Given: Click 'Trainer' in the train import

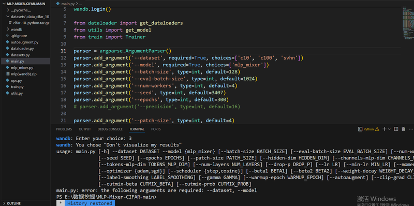Looking at the screenshot, I should click(136, 37).
